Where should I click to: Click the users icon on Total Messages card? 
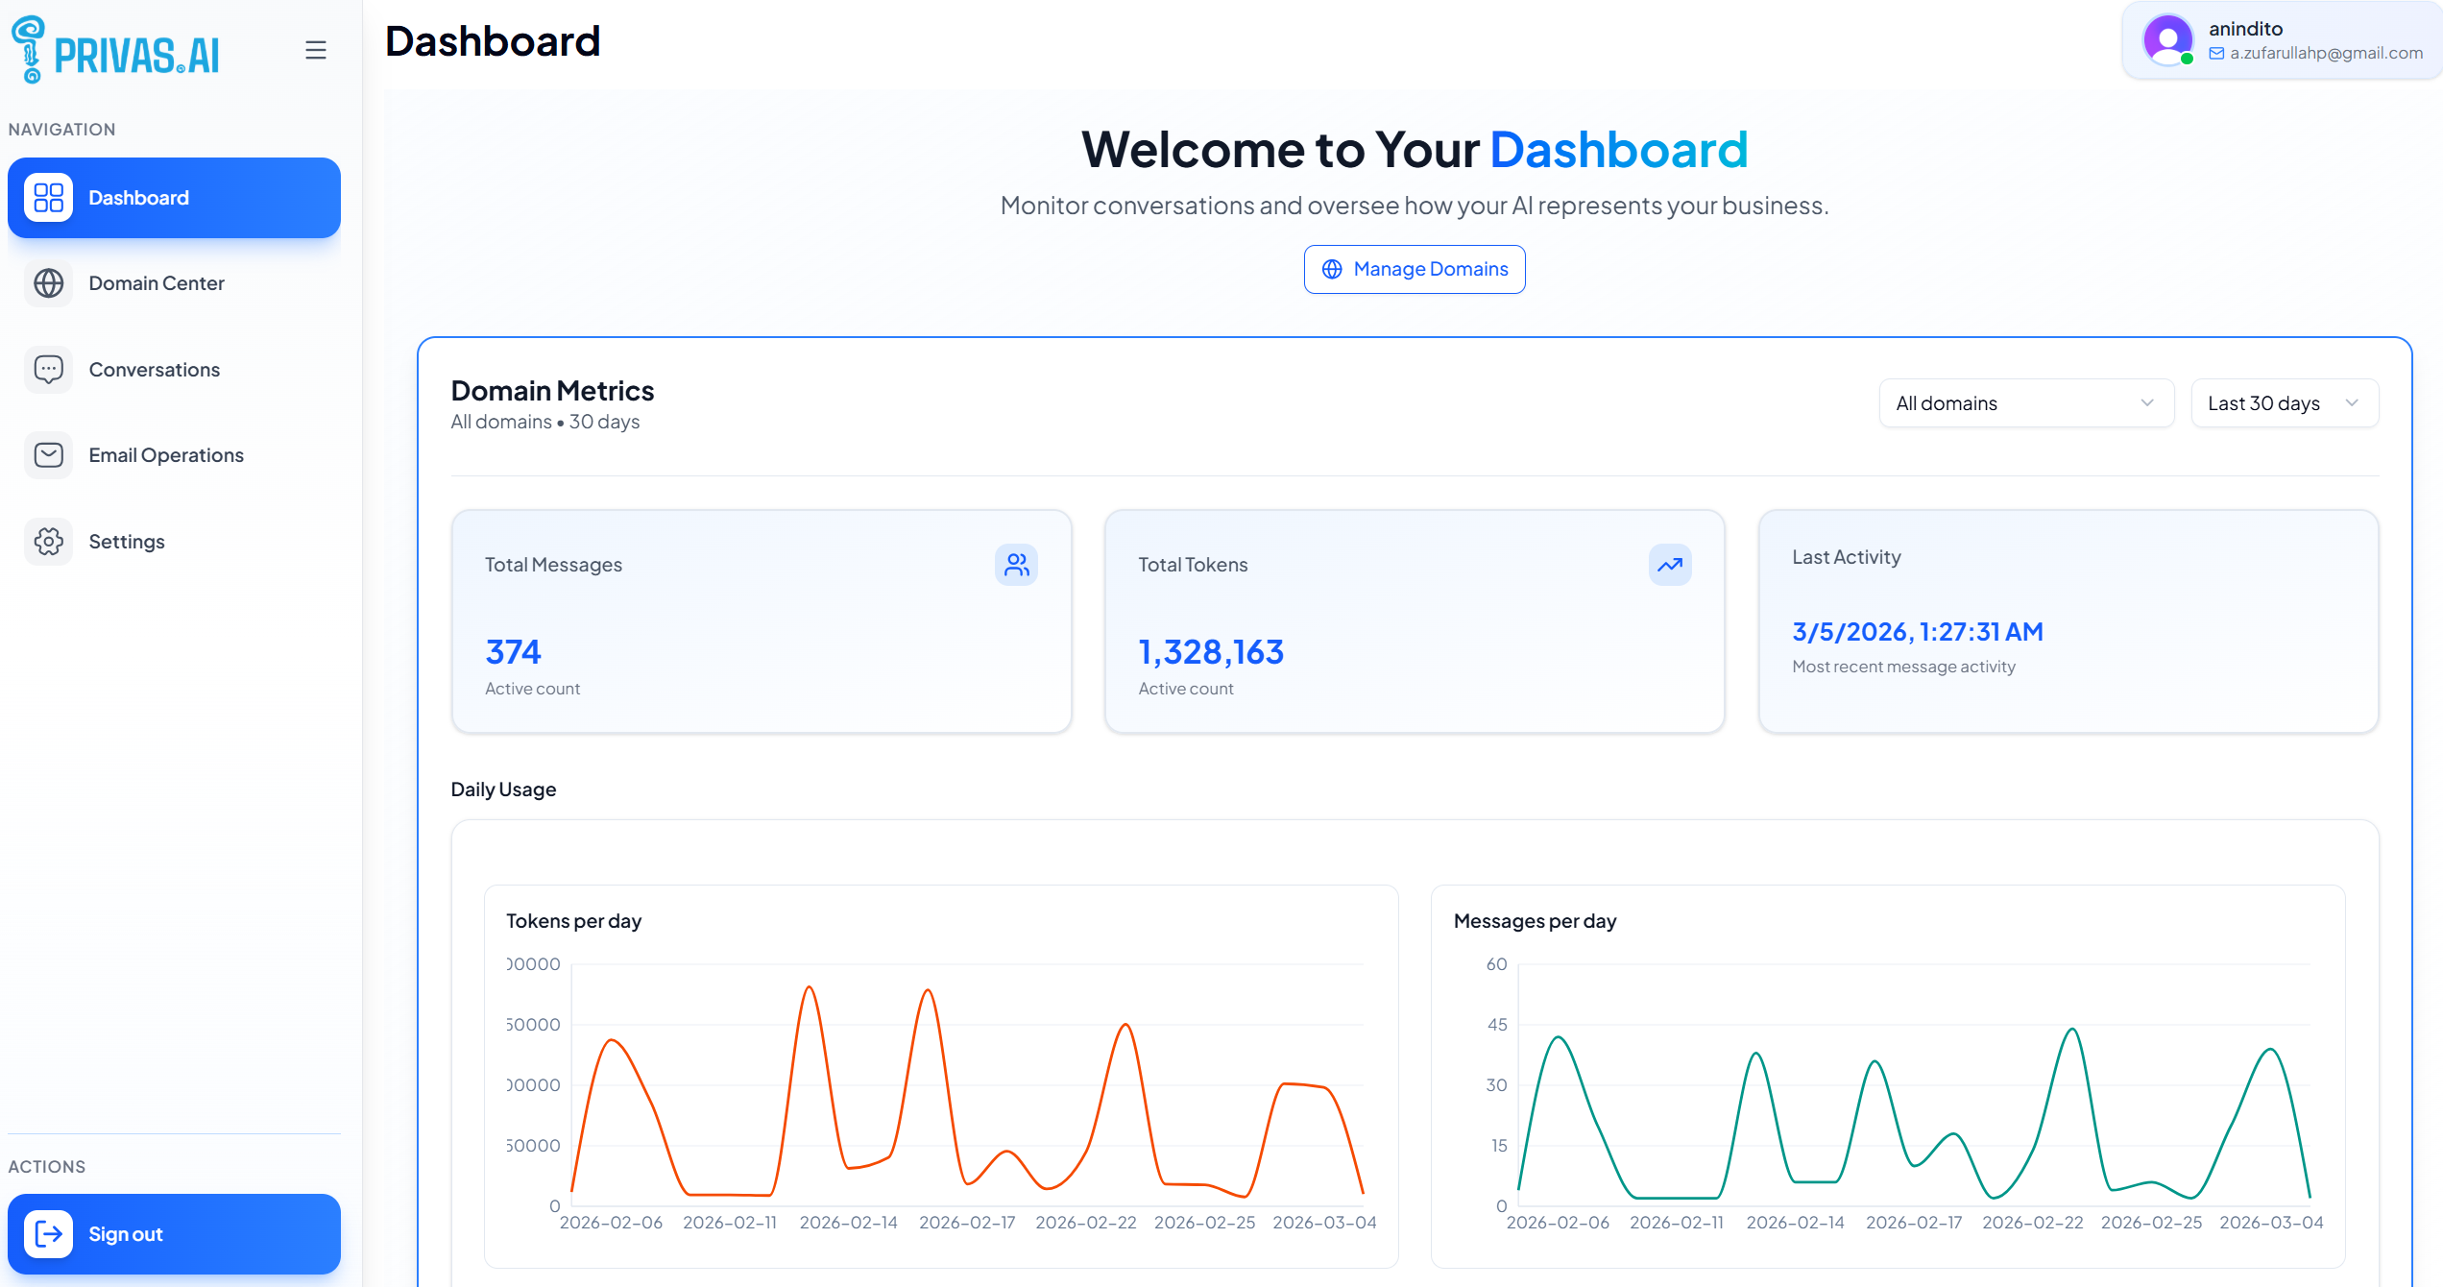(1016, 565)
